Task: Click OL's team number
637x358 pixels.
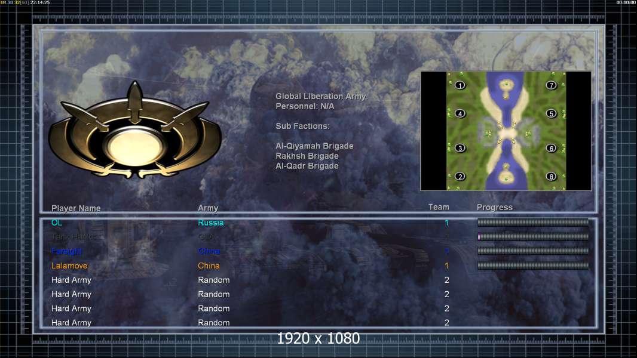Action: 446,223
